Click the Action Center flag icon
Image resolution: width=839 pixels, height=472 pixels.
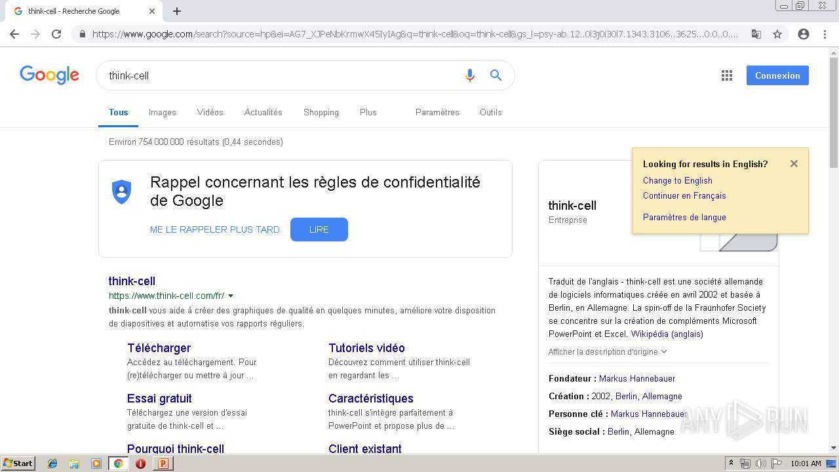(x=776, y=463)
